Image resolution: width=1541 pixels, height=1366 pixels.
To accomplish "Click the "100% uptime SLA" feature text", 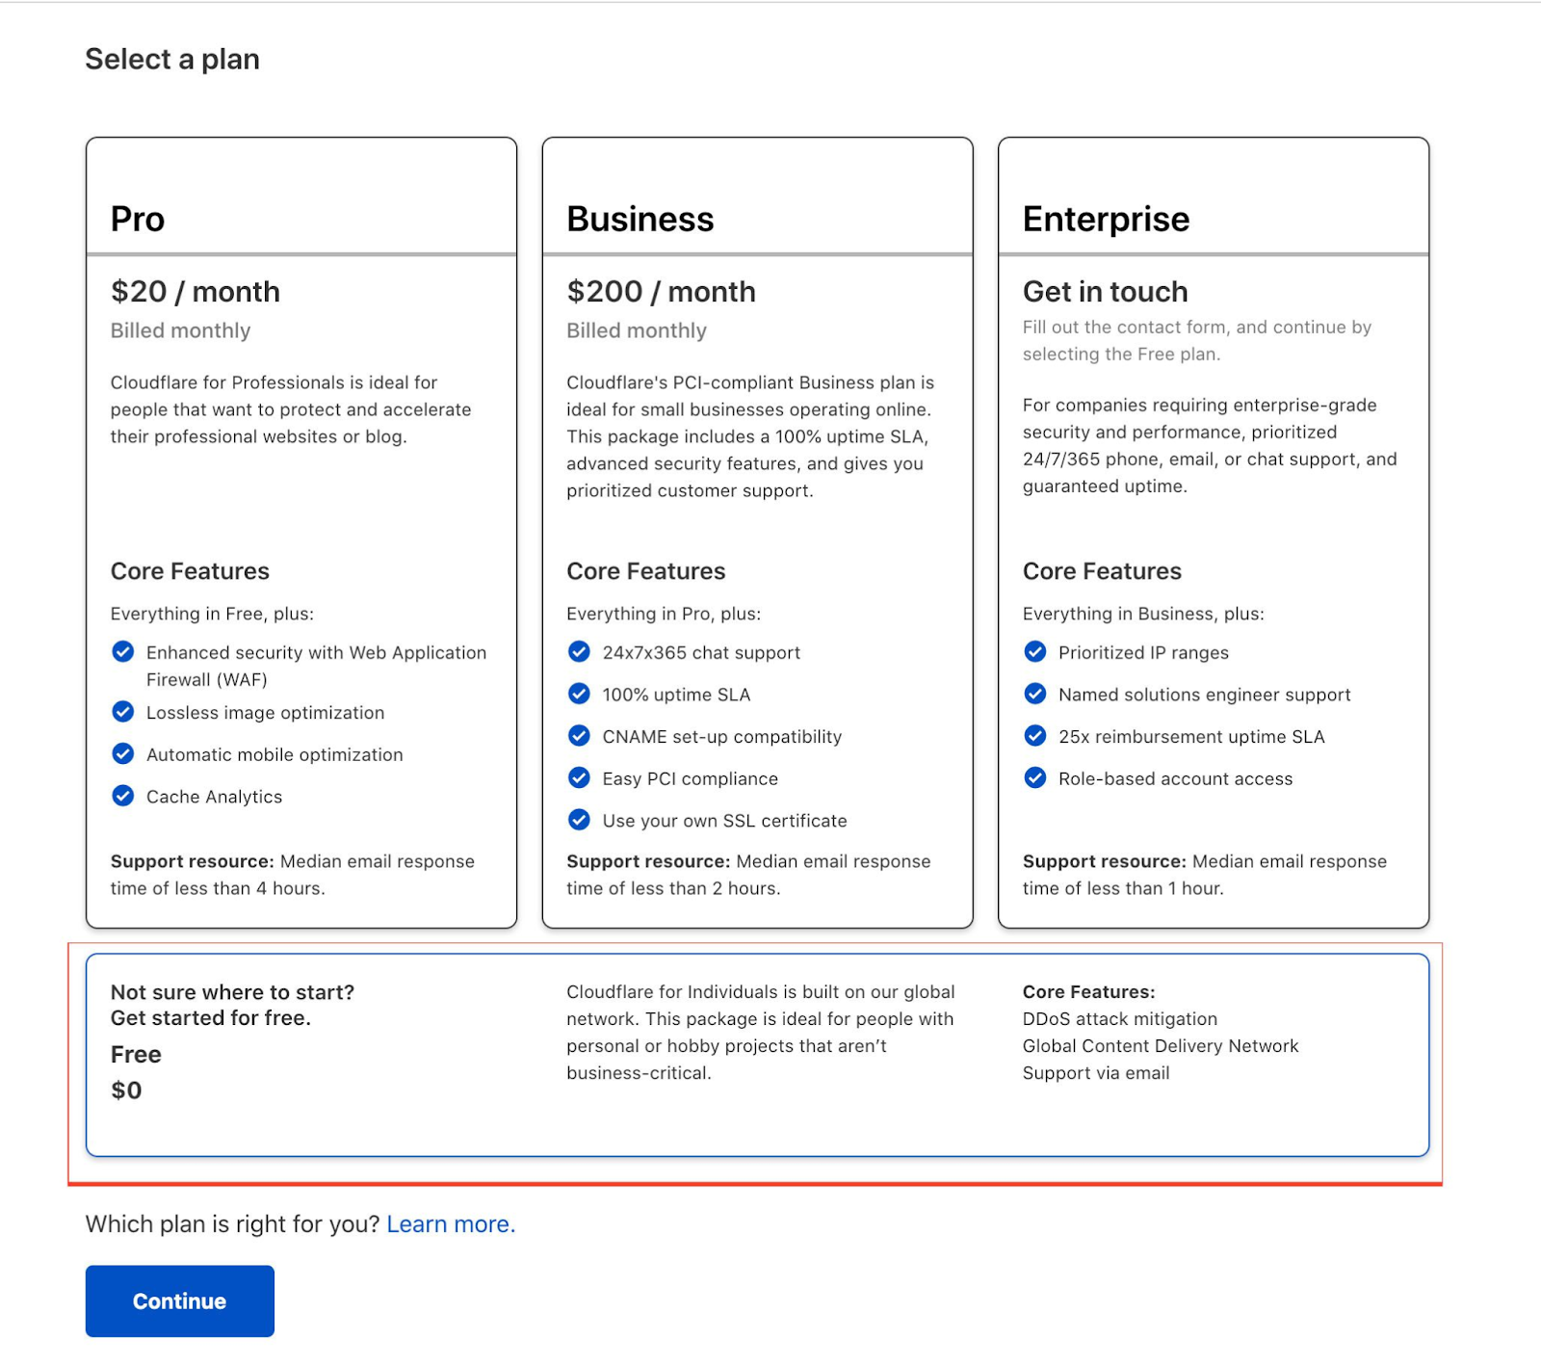I will tap(676, 695).
